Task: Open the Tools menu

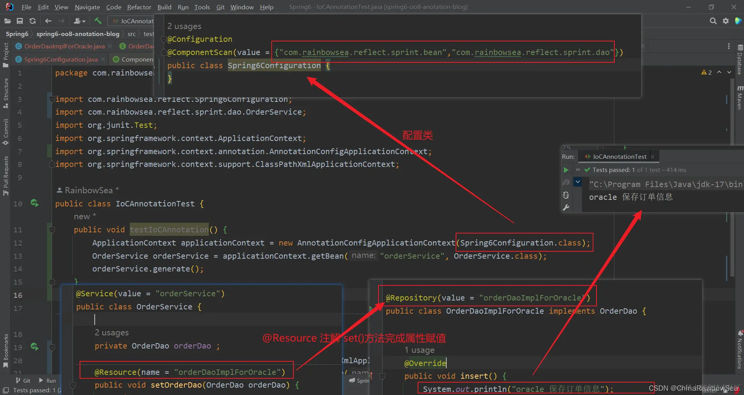Action: [x=202, y=7]
